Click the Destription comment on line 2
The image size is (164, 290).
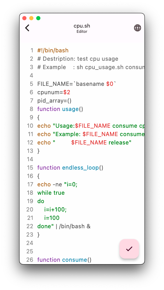coord(78,59)
